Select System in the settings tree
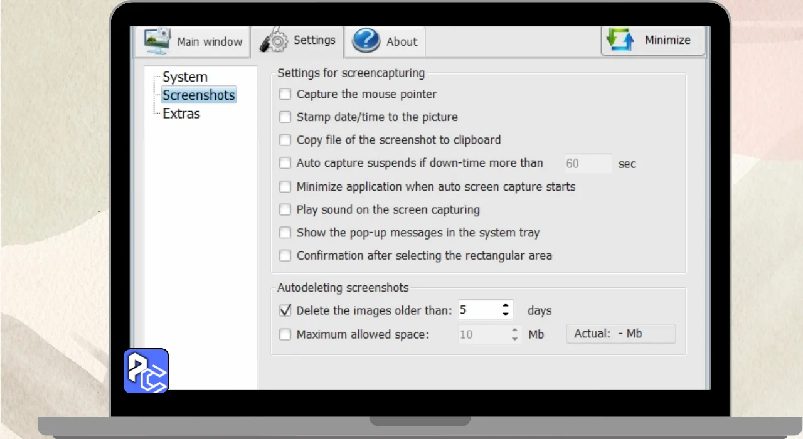Viewport: 803px width, 439px height. point(184,77)
